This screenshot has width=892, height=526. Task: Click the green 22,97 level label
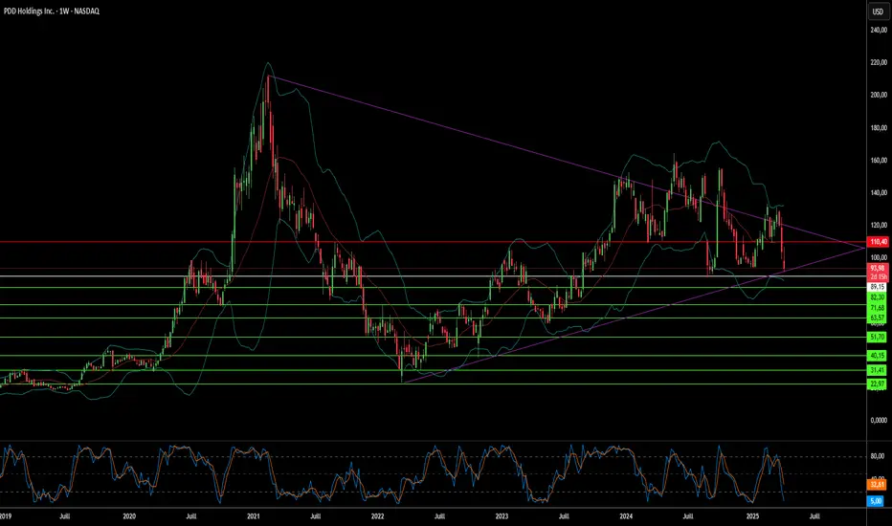[876, 384]
